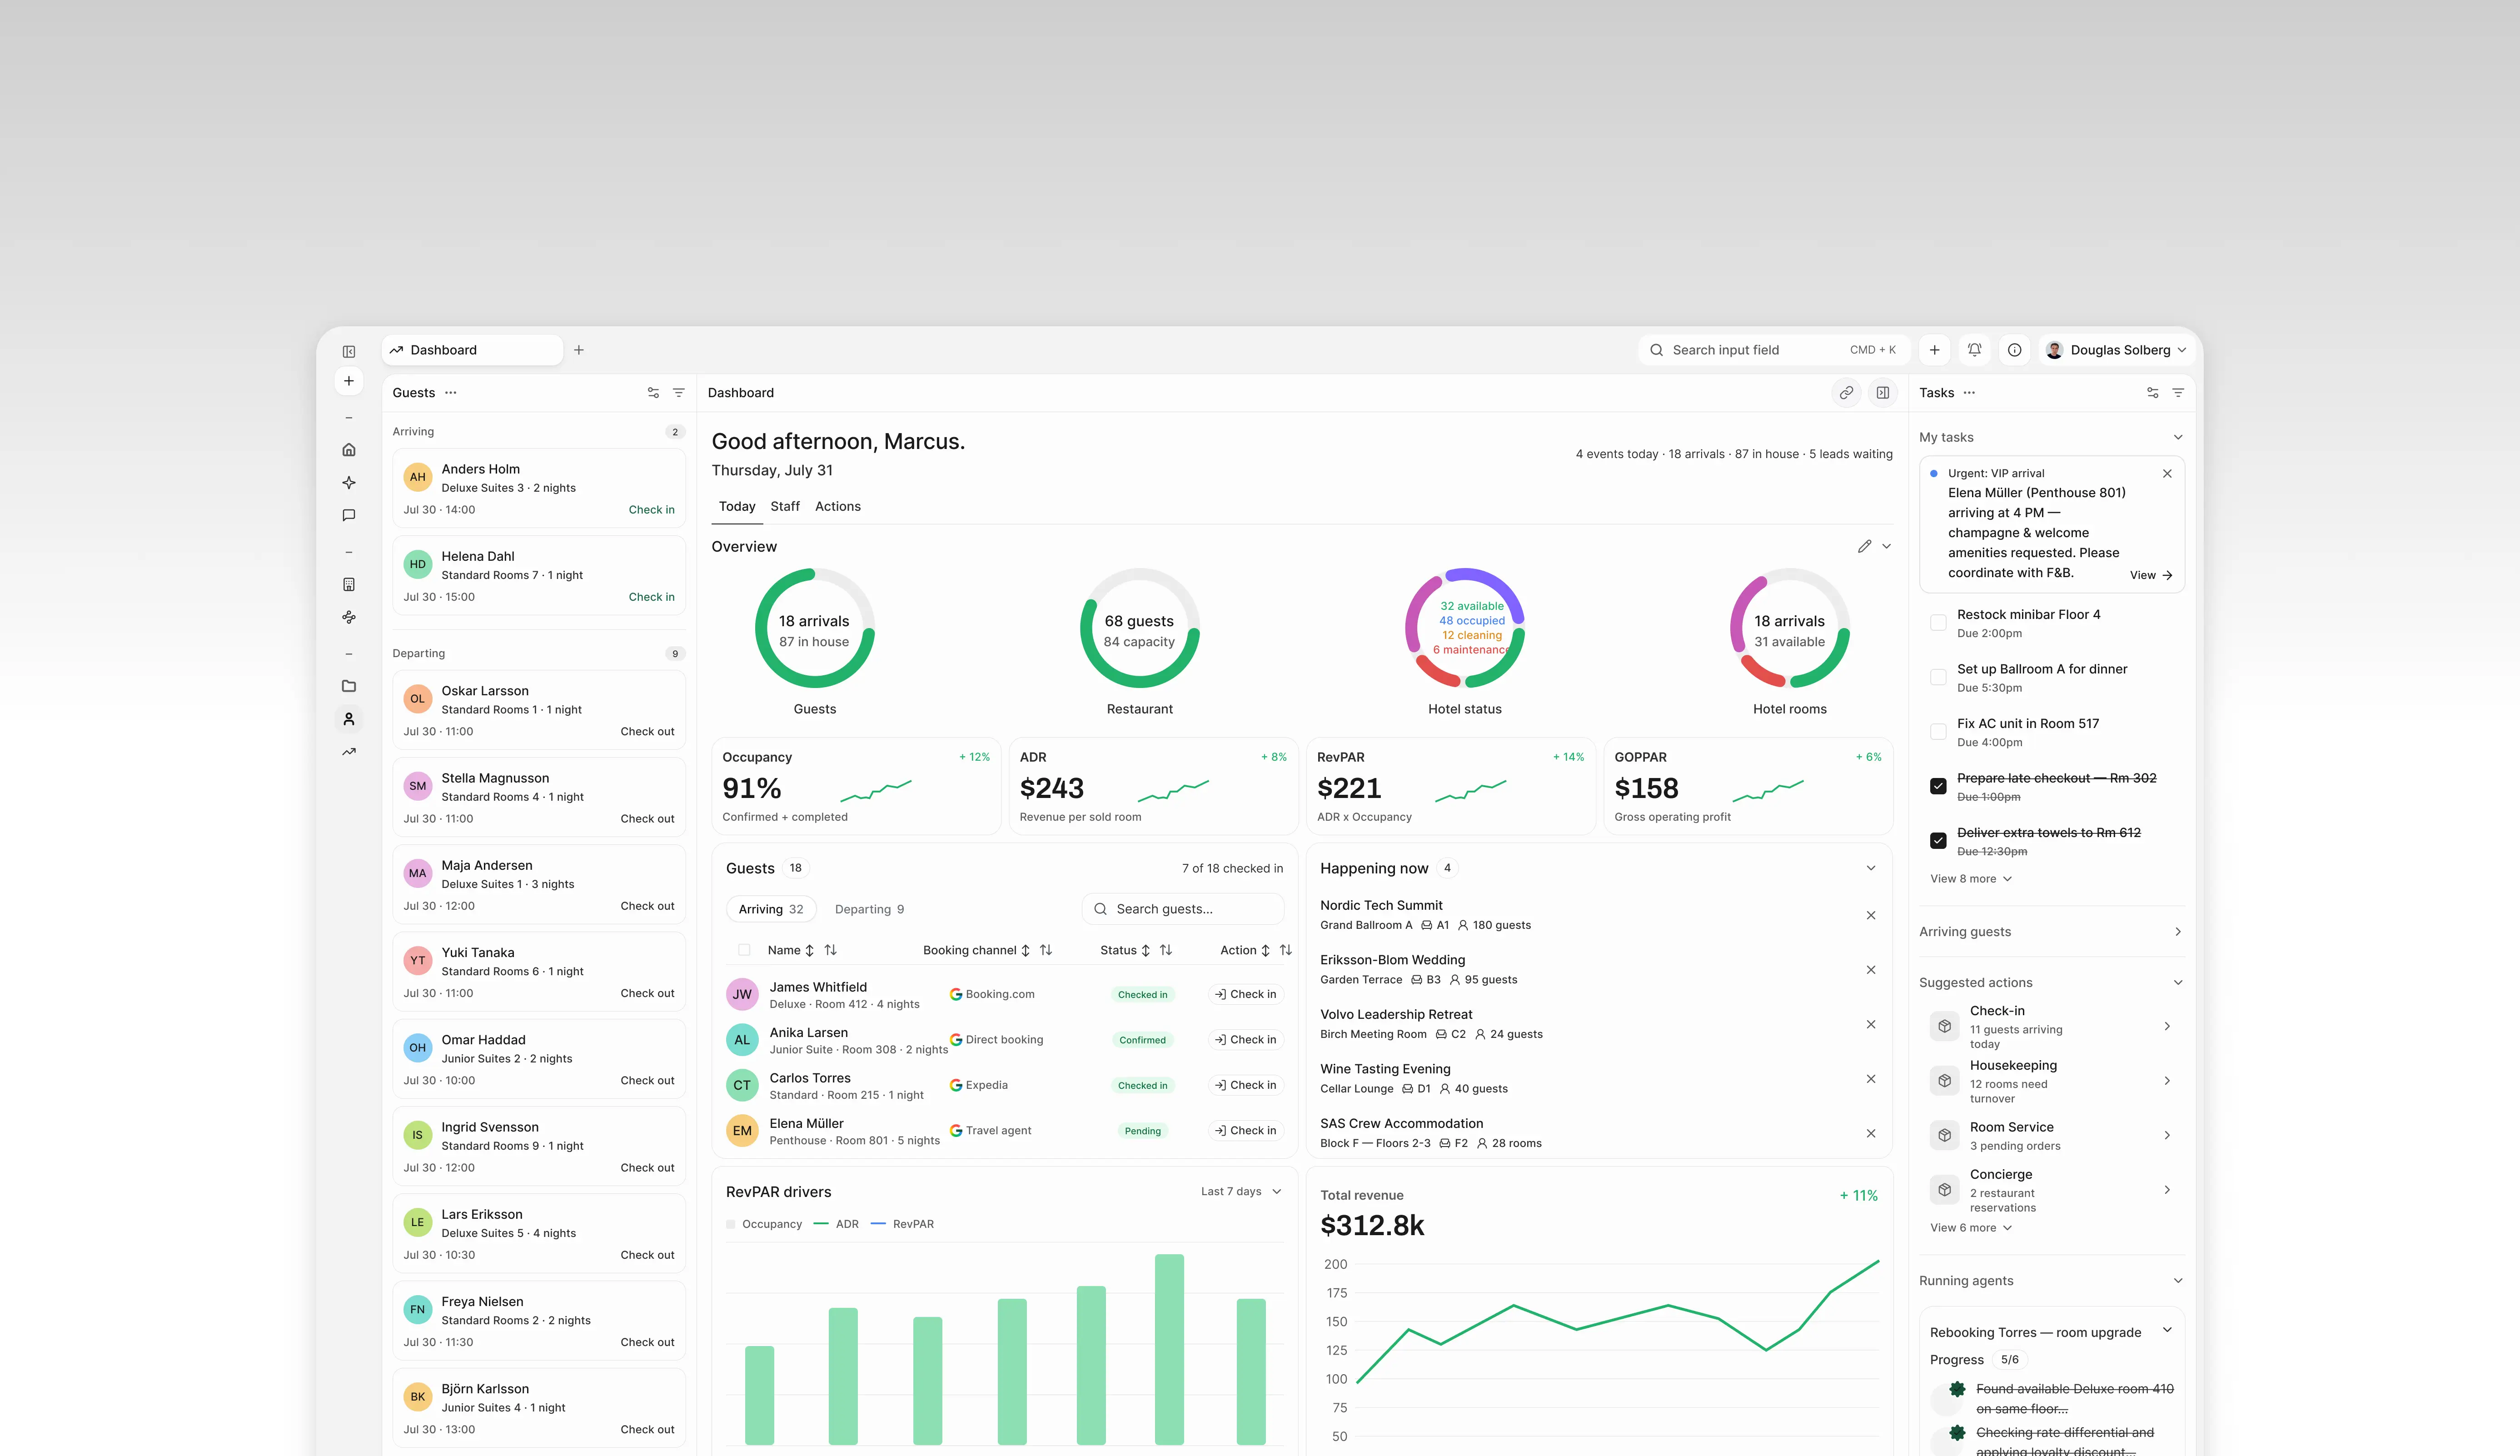Dismiss Nordic Tech Summit event
This screenshot has height=1456, width=2520.
[1870, 916]
